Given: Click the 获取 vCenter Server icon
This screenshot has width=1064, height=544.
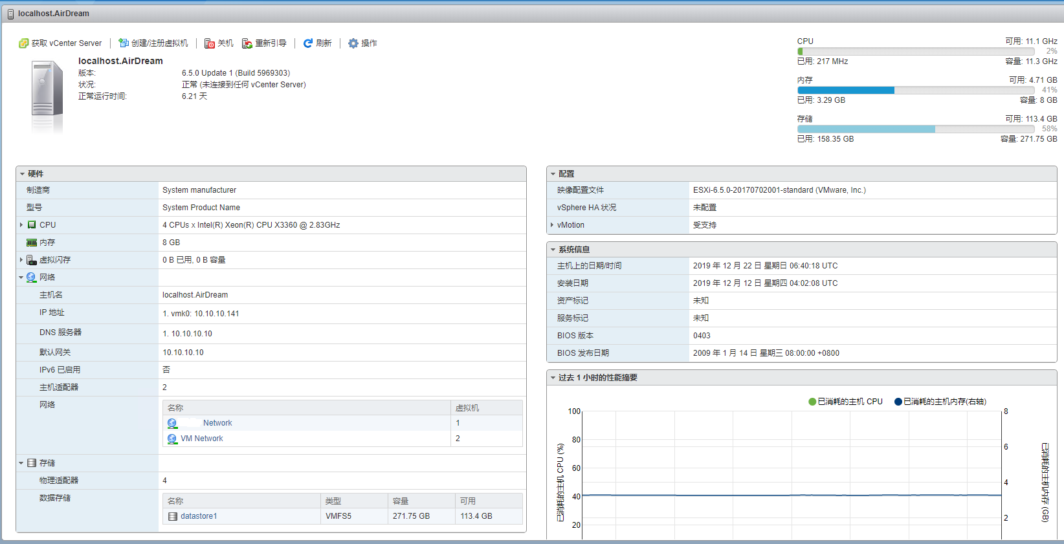Looking at the screenshot, I should coord(23,43).
